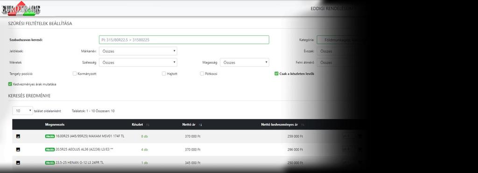Click the 4 db stock value
478x173 pixels.
(145, 150)
